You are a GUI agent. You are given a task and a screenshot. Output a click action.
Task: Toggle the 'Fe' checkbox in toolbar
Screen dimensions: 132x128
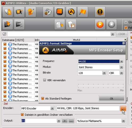(126, 28)
